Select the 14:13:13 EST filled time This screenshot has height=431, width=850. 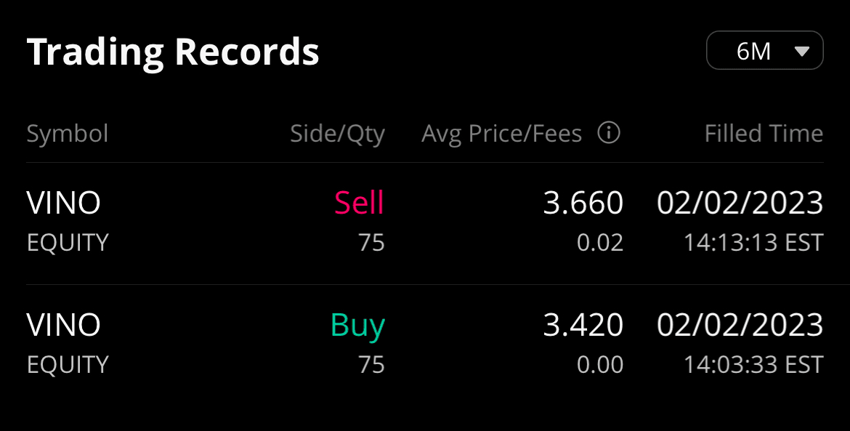pyautogui.click(x=753, y=243)
